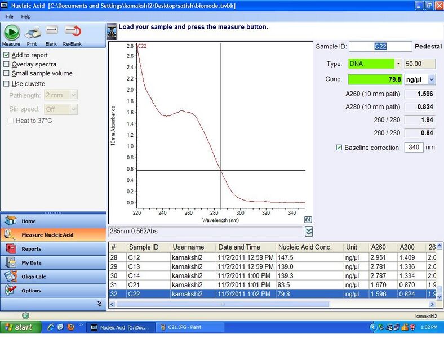Open the ng/µl concentration unit dropdown
The image size is (444, 338).
pos(432,79)
